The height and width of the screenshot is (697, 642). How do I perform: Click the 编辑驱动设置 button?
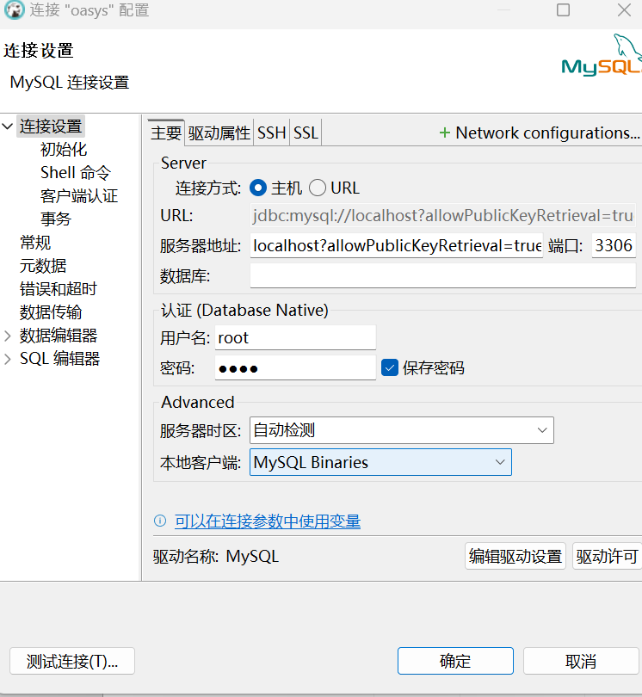click(x=515, y=556)
